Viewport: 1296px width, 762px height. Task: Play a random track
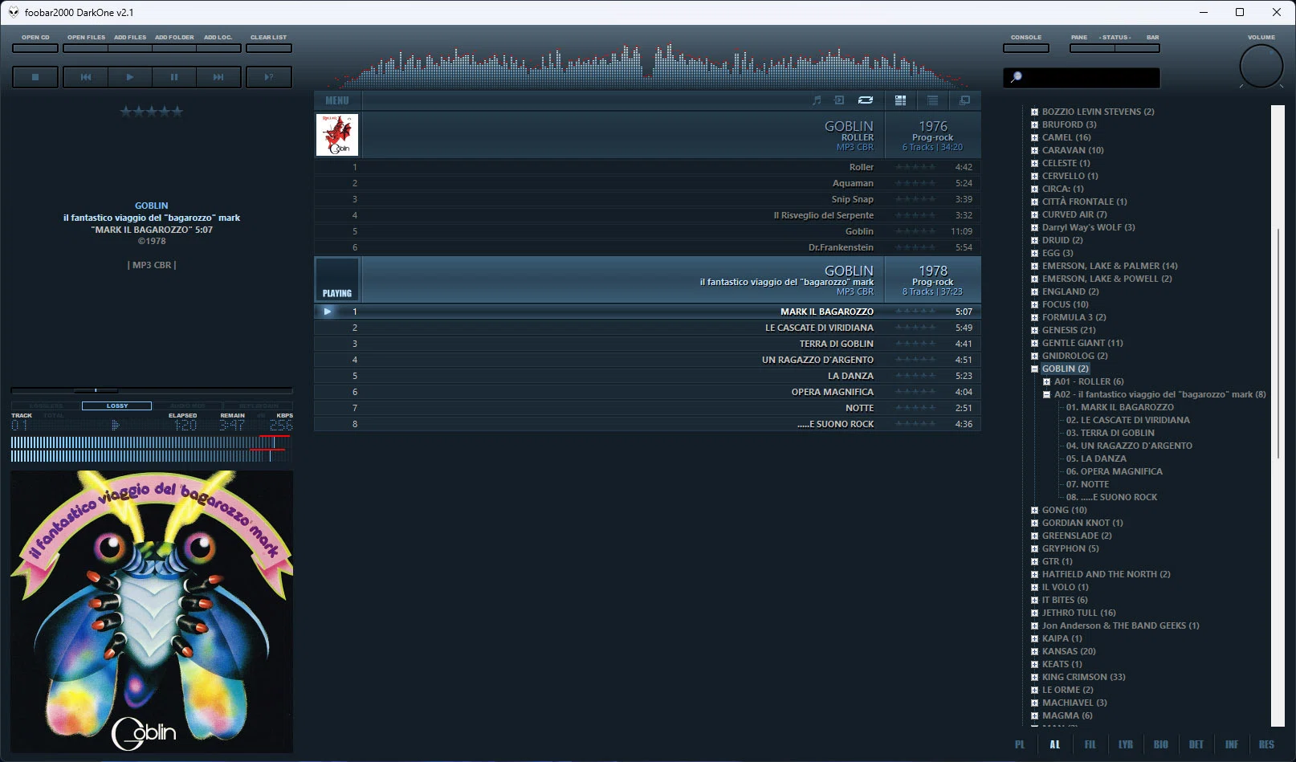(x=269, y=77)
